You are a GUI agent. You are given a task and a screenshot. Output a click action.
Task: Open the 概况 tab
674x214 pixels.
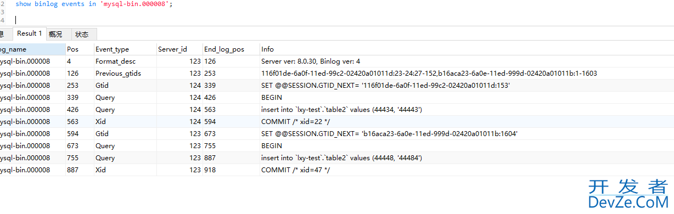tap(55, 34)
